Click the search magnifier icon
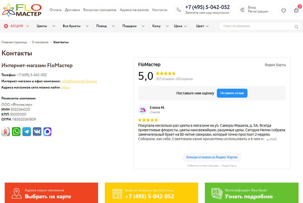 296,27
